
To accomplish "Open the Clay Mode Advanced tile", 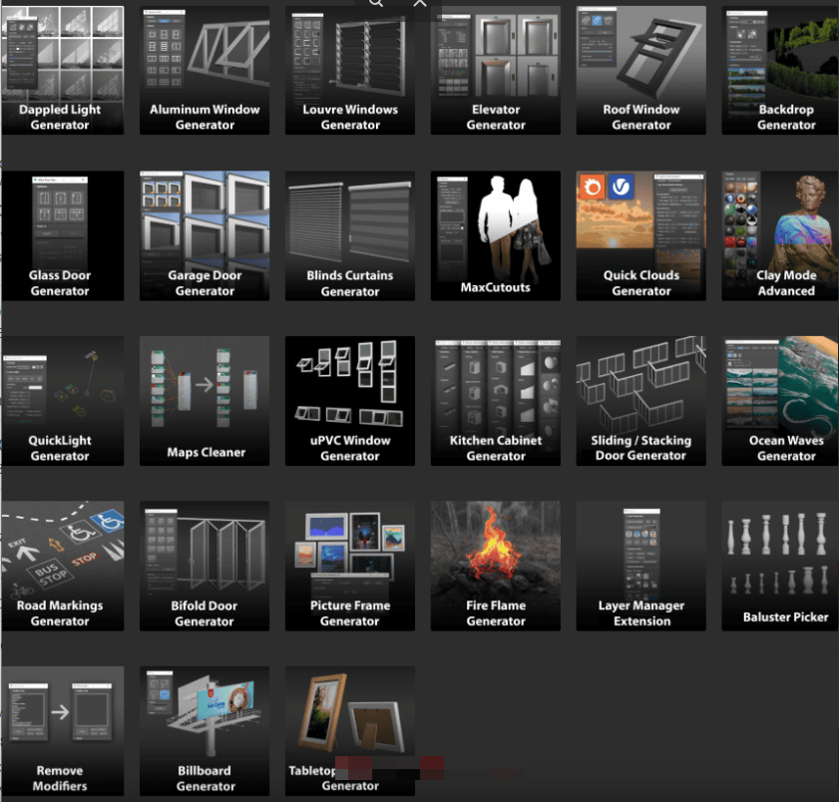I will coord(780,235).
